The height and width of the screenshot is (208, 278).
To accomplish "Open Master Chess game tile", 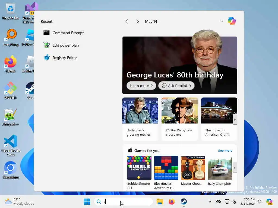I will (193, 171).
